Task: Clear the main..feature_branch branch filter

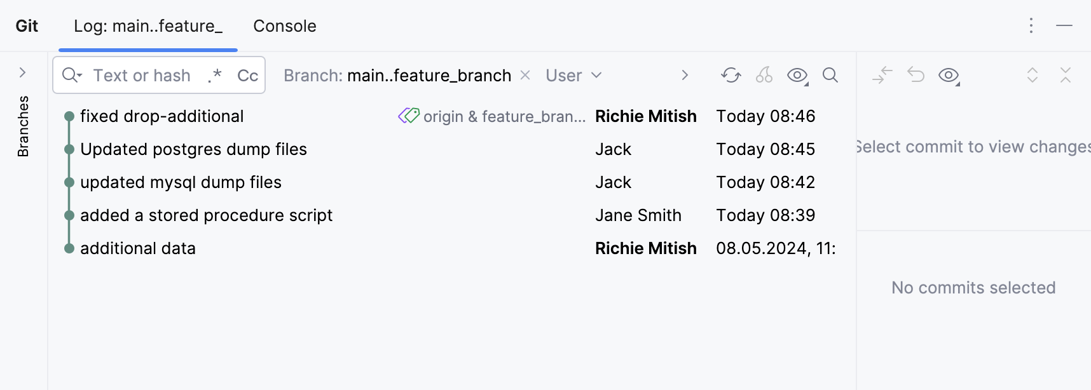Action: point(525,76)
